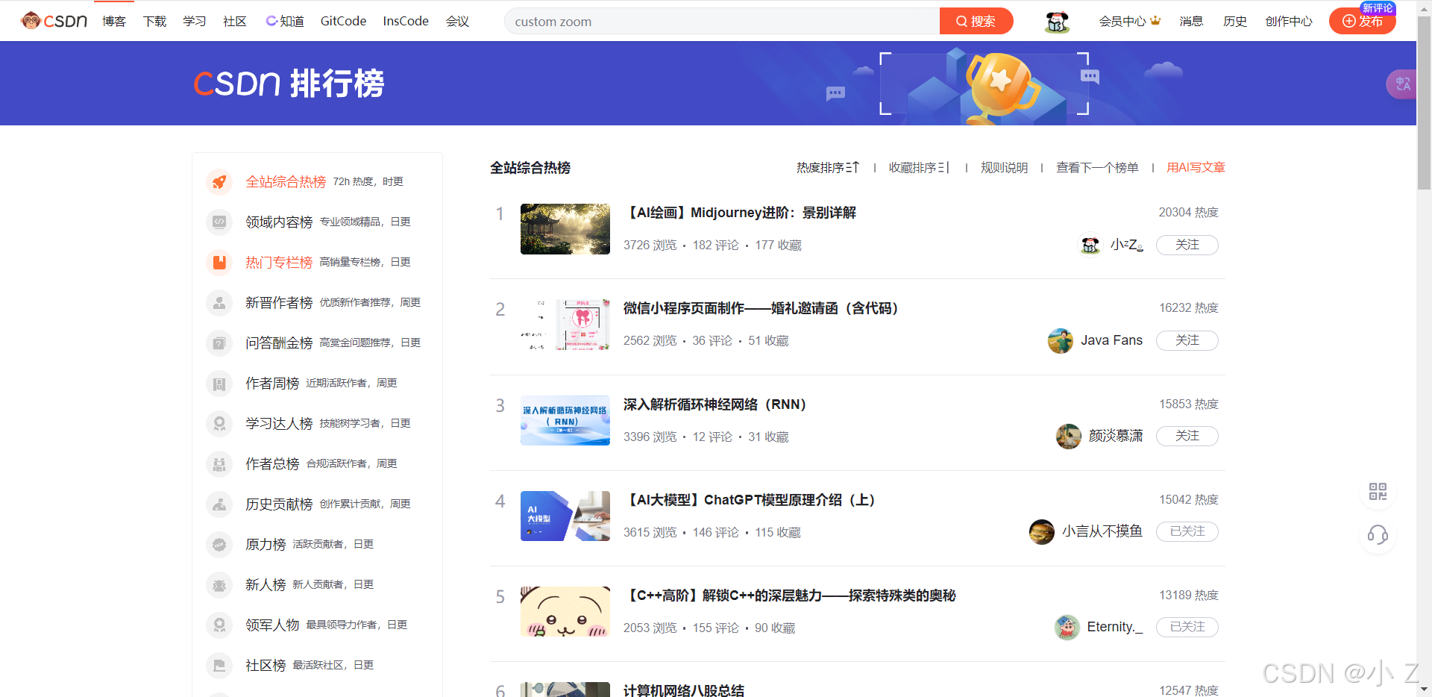Click the AI大模型 article thumbnail
Image resolution: width=1432 pixels, height=697 pixels.
[565, 516]
